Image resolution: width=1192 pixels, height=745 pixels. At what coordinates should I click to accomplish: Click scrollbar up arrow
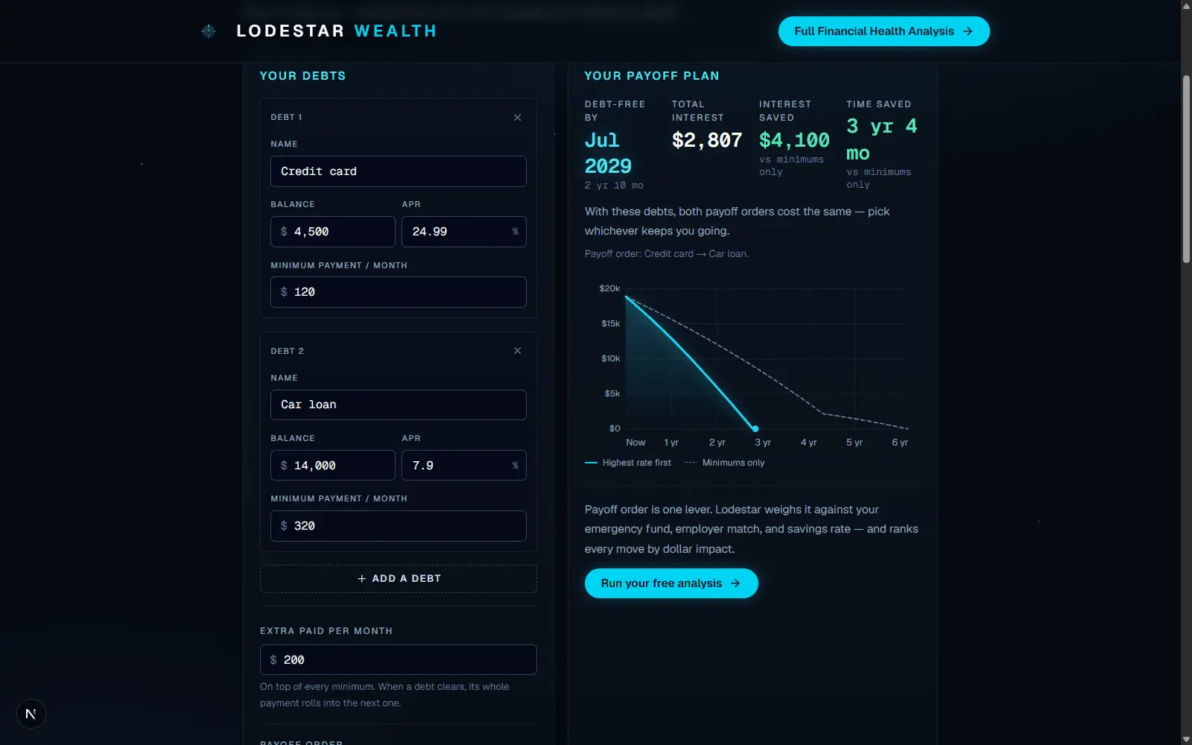[1186, 6]
